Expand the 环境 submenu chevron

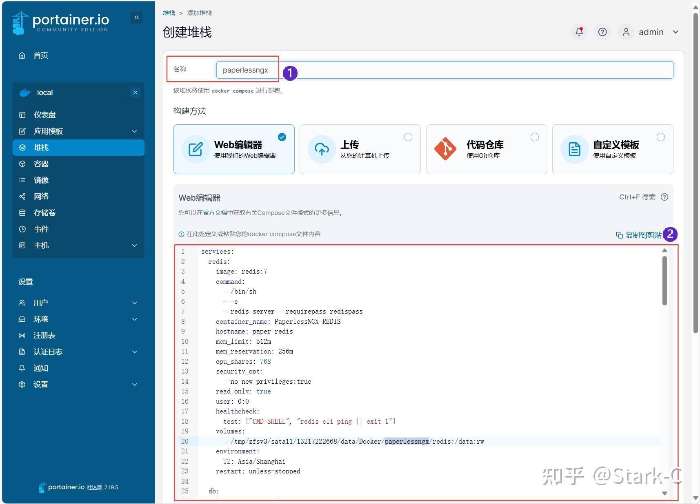(135, 319)
